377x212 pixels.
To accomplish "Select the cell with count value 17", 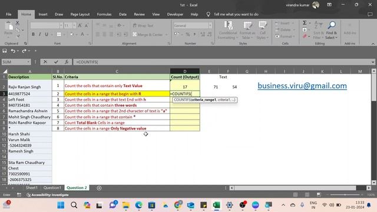I will coord(184,85).
